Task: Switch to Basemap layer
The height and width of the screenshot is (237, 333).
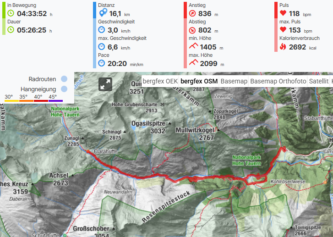Action: tap(234, 81)
